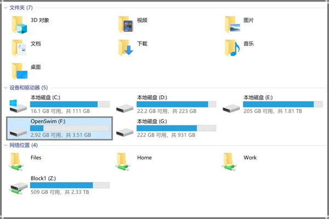Open the 下载 folder icon
Viewport: 329px width, 219px height.
126,48
